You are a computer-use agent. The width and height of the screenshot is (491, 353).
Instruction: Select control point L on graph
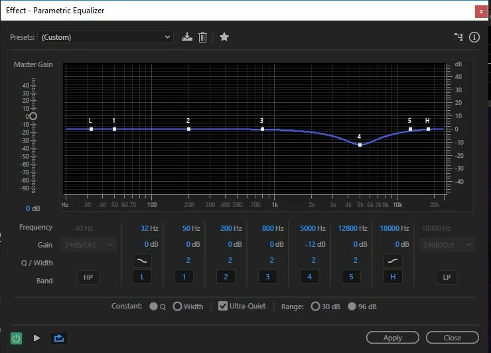[x=91, y=129]
